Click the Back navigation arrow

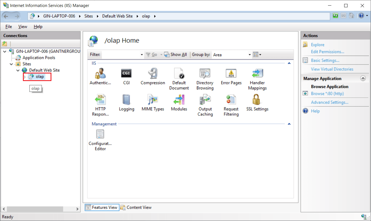6,16
